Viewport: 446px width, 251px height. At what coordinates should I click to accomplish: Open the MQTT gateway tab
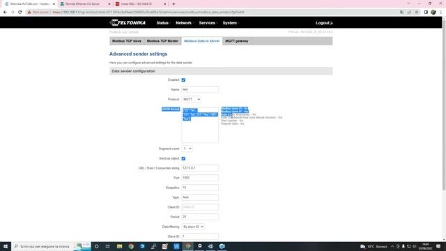point(237,41)
